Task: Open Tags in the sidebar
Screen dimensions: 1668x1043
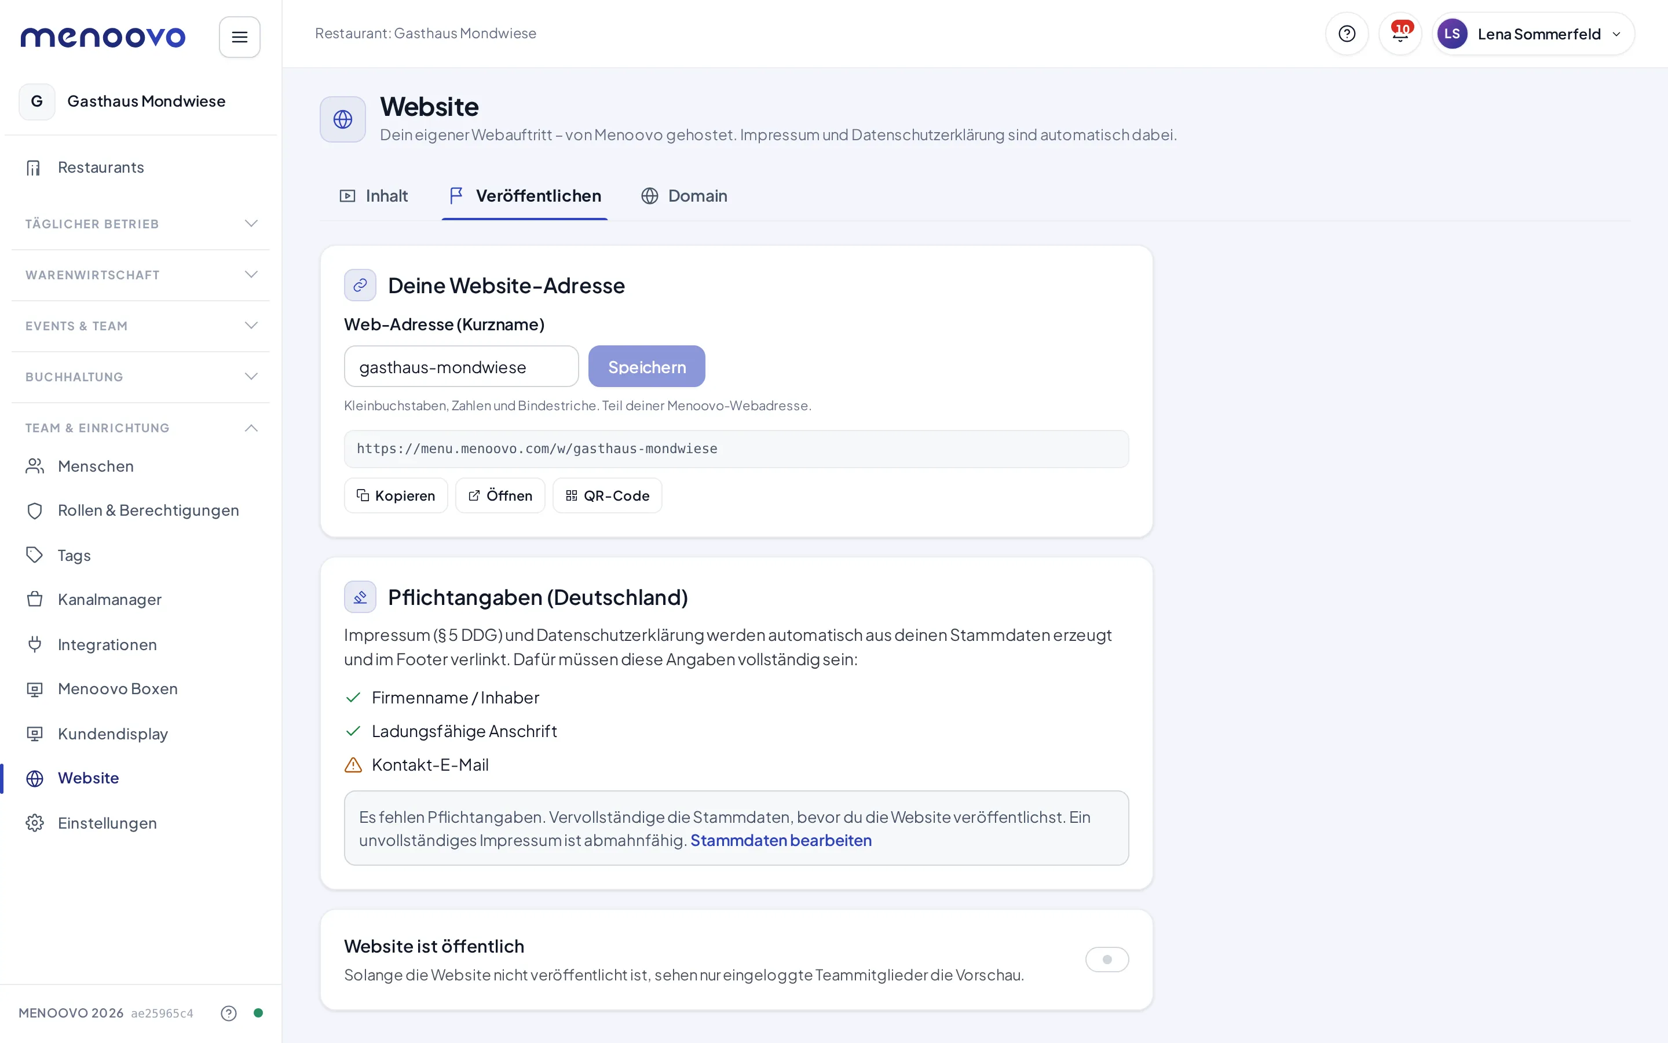Action: click(x=141, y=555)
